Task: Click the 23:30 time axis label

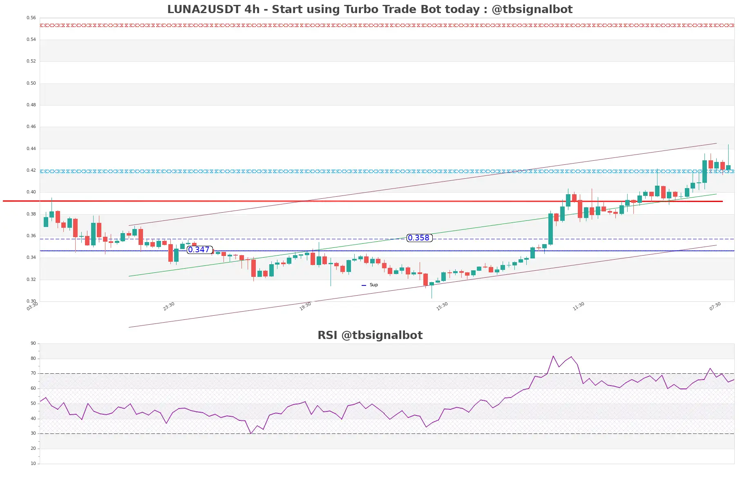Action: click(169, 306)
